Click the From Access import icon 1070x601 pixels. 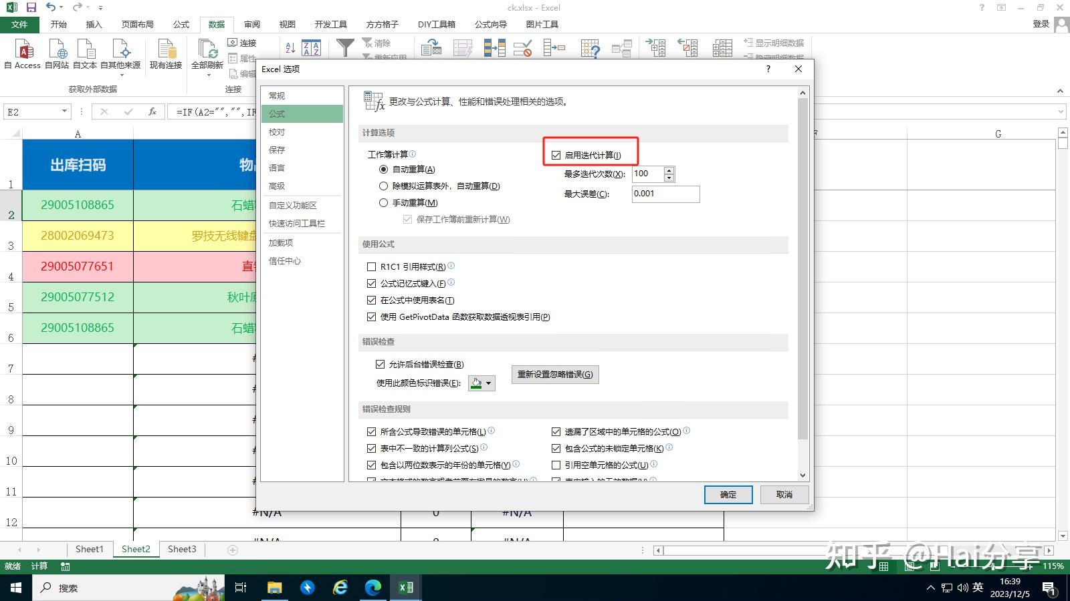23,53
